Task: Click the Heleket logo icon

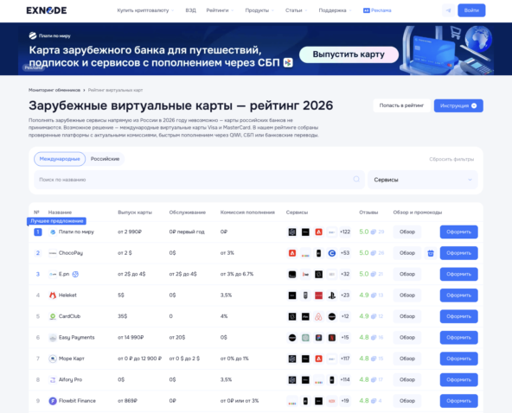Action: (53, 295)
